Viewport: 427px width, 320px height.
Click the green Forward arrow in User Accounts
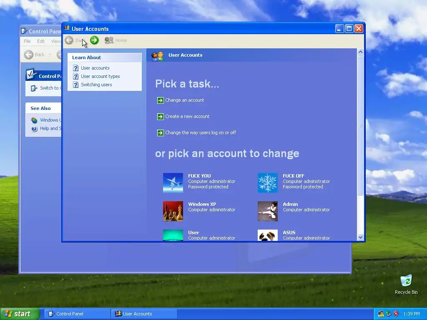tap(94, 40)
